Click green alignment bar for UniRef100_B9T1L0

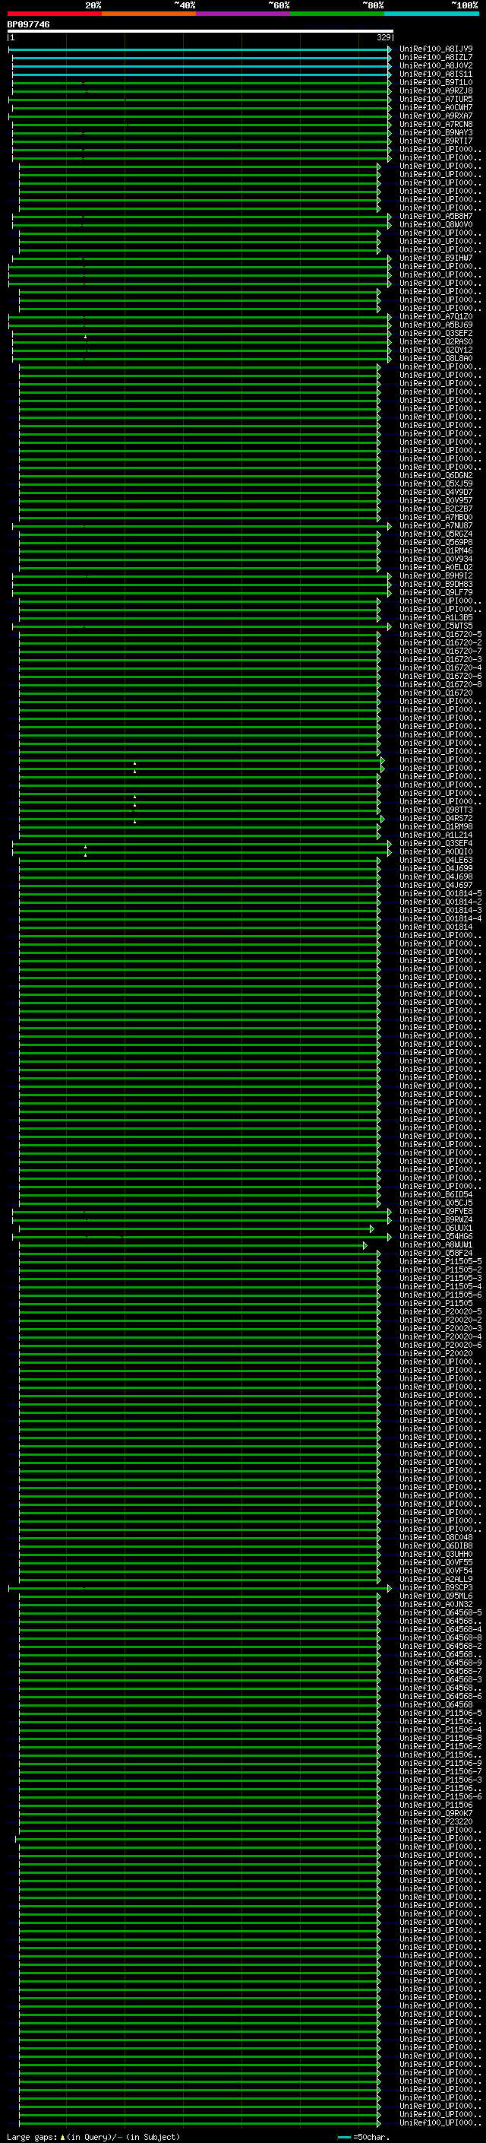(x=201, y=83)
